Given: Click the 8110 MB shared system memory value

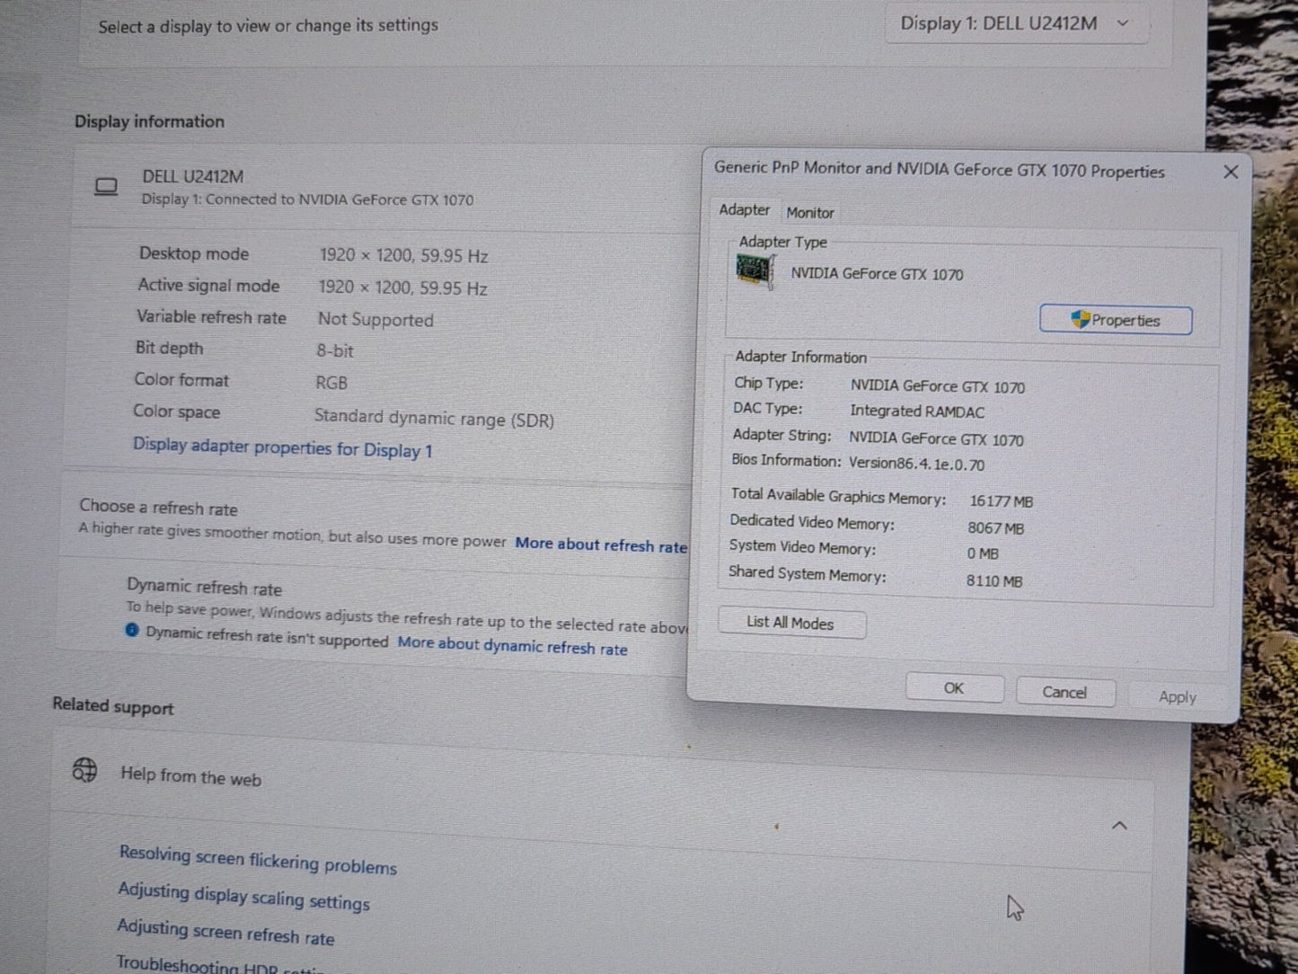Looking at the screenshot, I should [994, 581].
